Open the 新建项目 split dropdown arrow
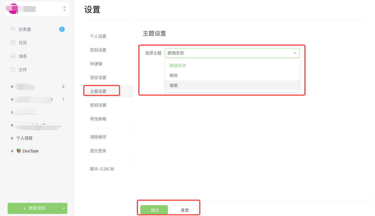The image size is (375, 216). click(64, 208)
